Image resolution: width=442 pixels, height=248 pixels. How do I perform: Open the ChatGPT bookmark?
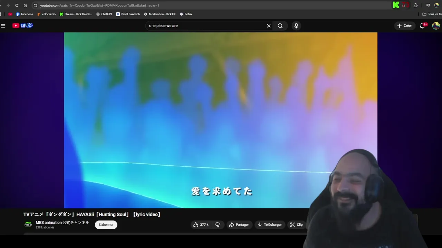pos(104,14)
